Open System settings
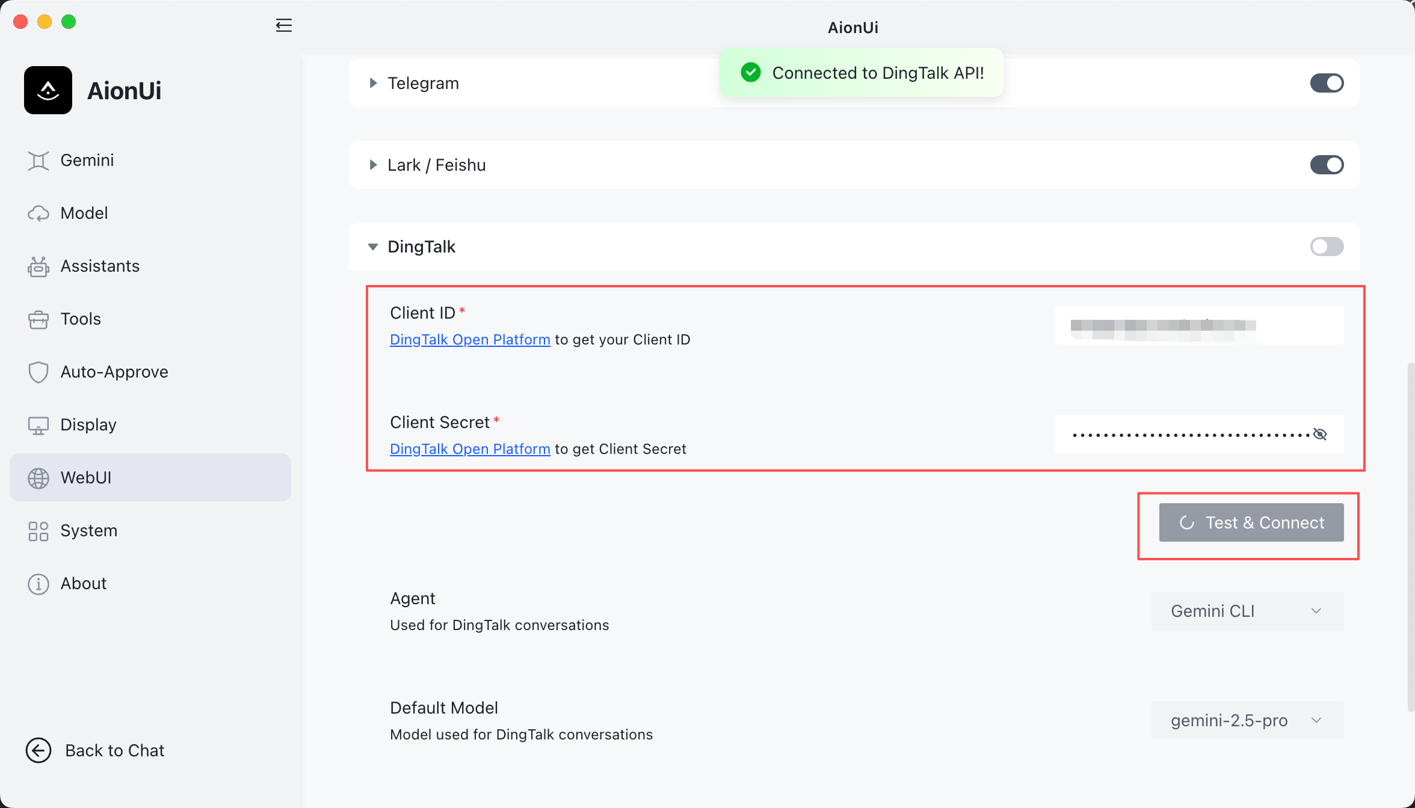 pyautogui.click(x=150, y=530)
